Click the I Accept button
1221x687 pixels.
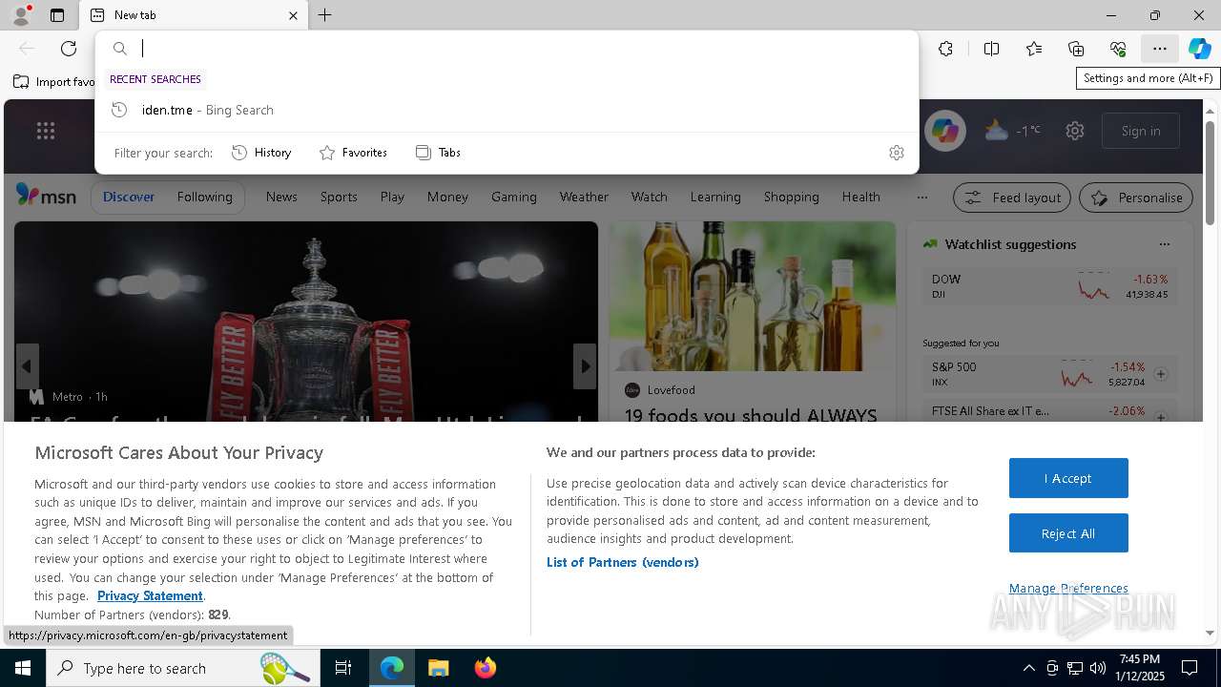(1068, 478)
